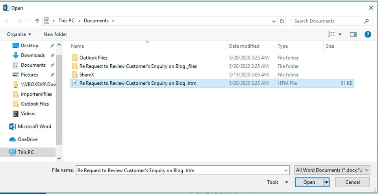Open the Tools menu
The width and height of the screenshot is (378, 194).
pos(278,182)
